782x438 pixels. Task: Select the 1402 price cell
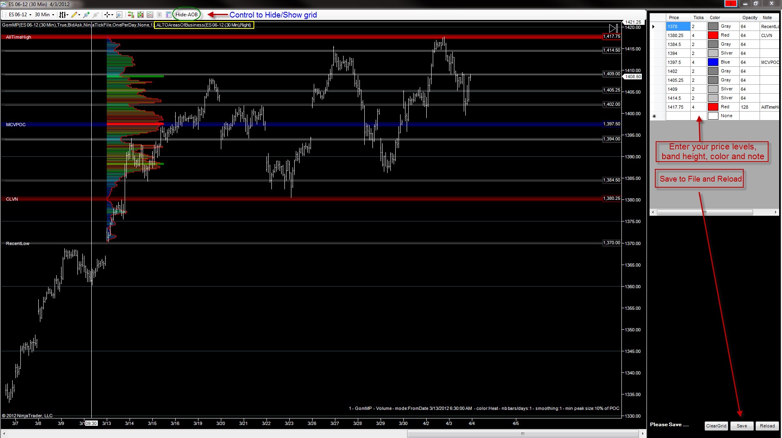pos(678,71)
